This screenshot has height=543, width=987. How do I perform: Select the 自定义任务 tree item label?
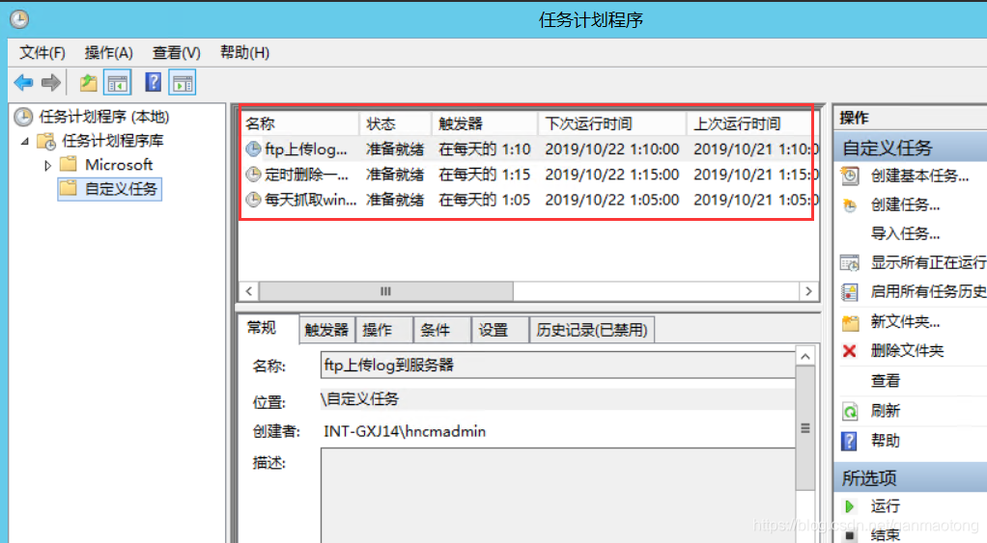[121, 188]
